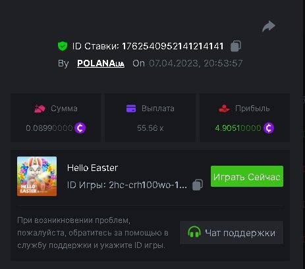Viewport: 305px width, 269px height.
Task: Click the 55.56 x payout multiplier
Action: click(150, 128)
